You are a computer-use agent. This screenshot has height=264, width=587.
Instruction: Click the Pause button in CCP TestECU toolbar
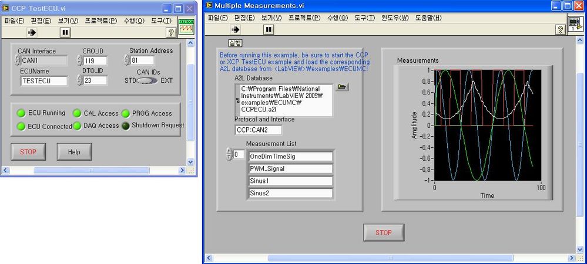[65, 32]
